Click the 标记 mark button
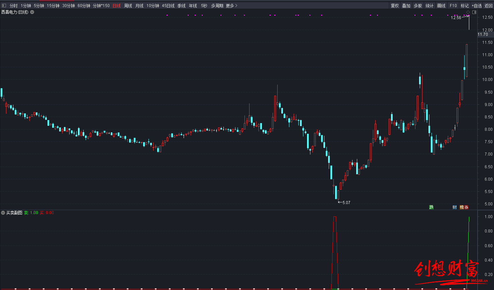This screenshot has height=290, width=494. click(465, 6)
